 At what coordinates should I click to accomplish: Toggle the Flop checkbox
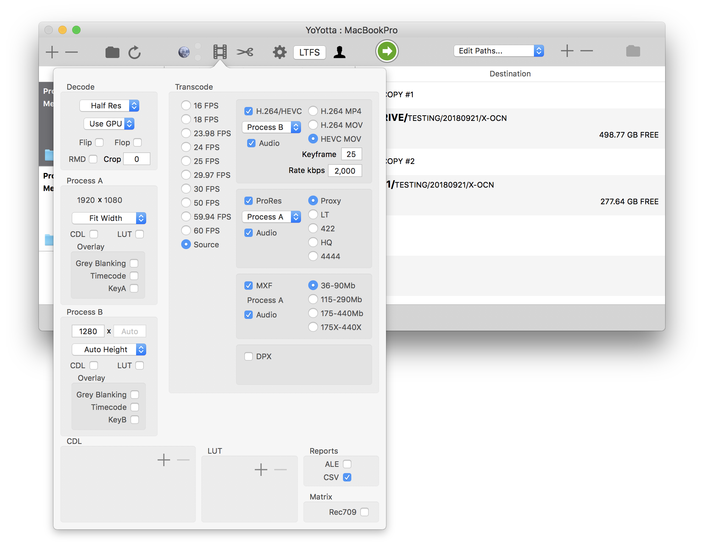pos(137,142)
